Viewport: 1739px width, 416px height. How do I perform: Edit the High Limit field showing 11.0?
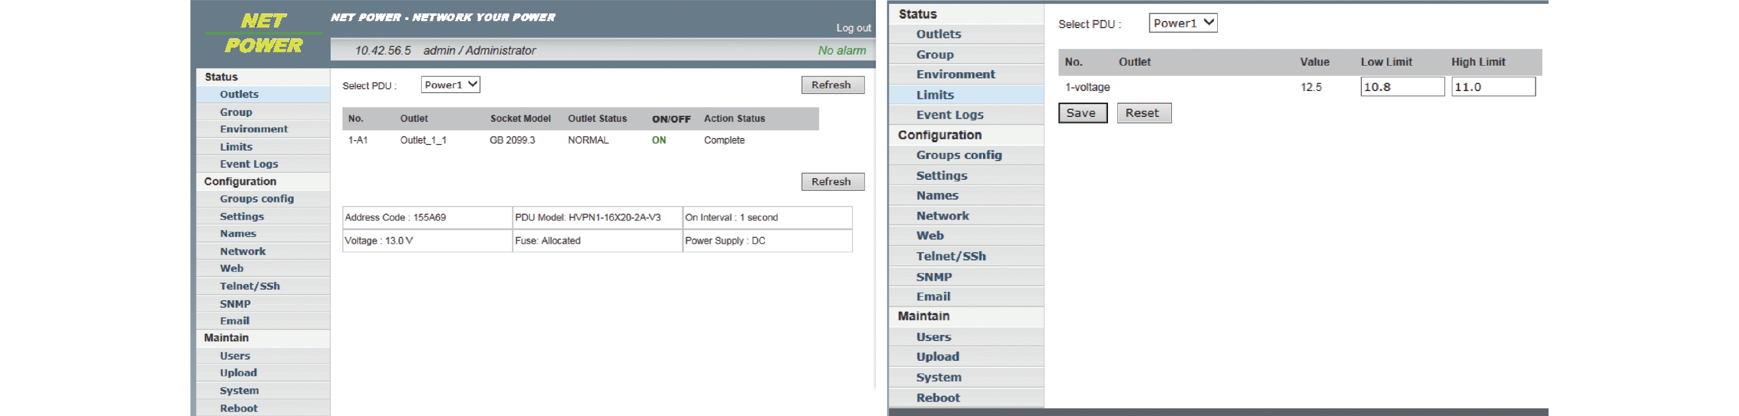pyautogui.click(x=1493, y=86)
